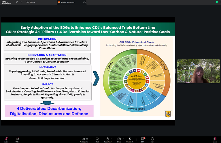Open the green encryption shield icon
The height and width of the screenshot is (143, 221).
217,2
